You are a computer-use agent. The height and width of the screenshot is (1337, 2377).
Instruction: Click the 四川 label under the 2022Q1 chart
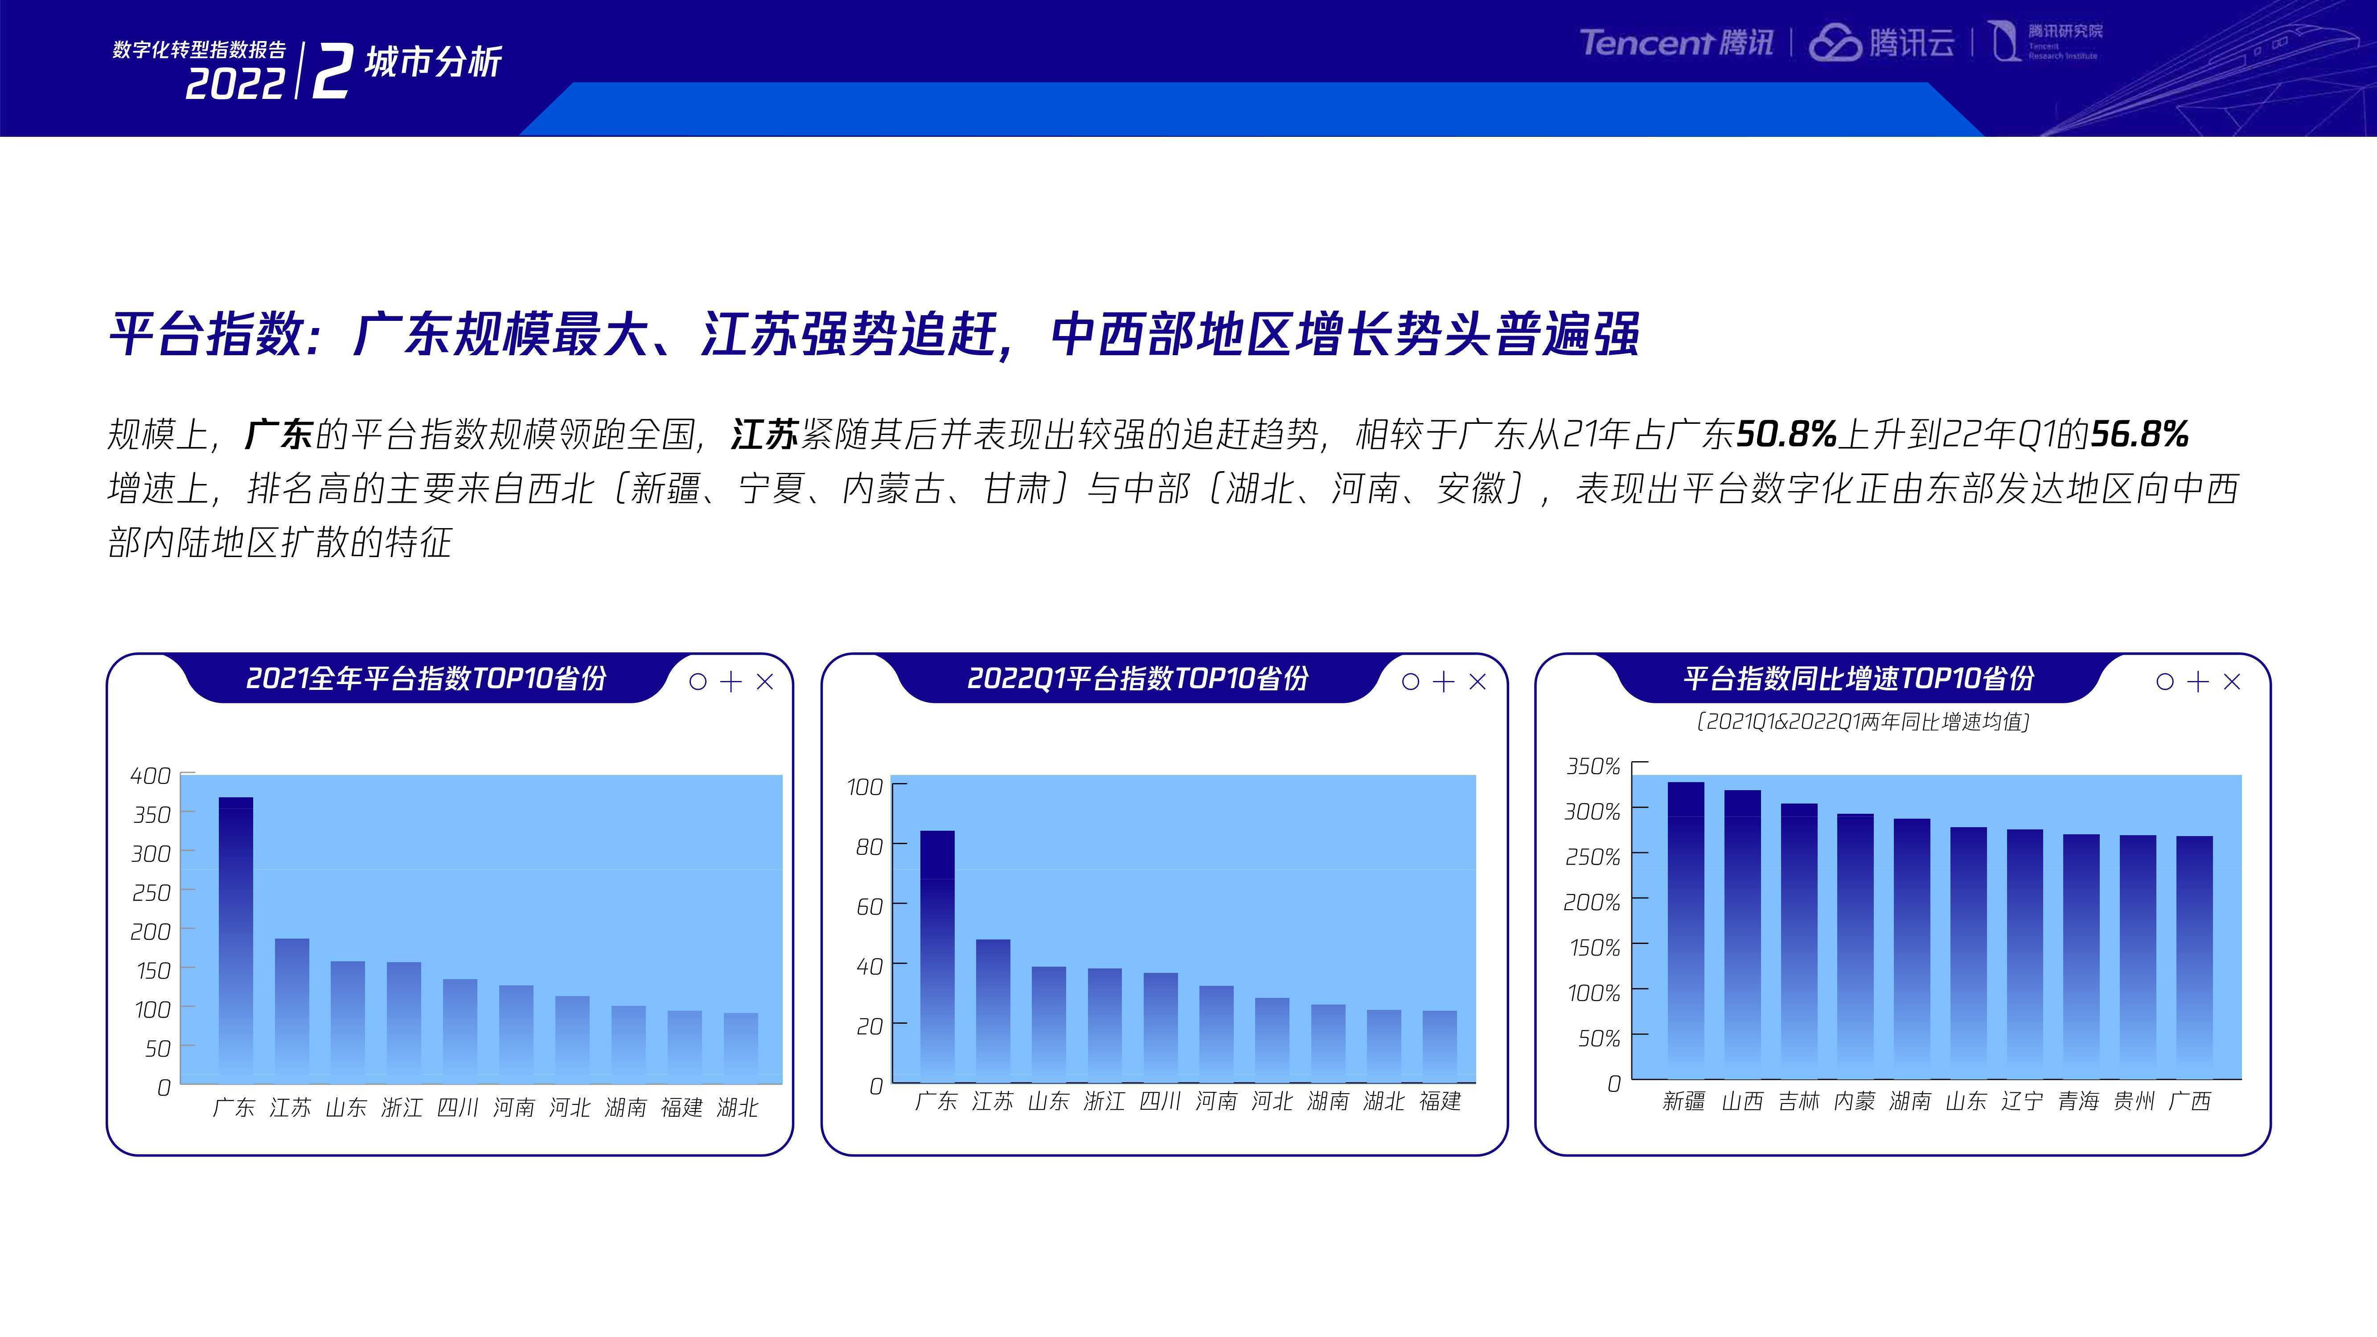(1160, 1101)
